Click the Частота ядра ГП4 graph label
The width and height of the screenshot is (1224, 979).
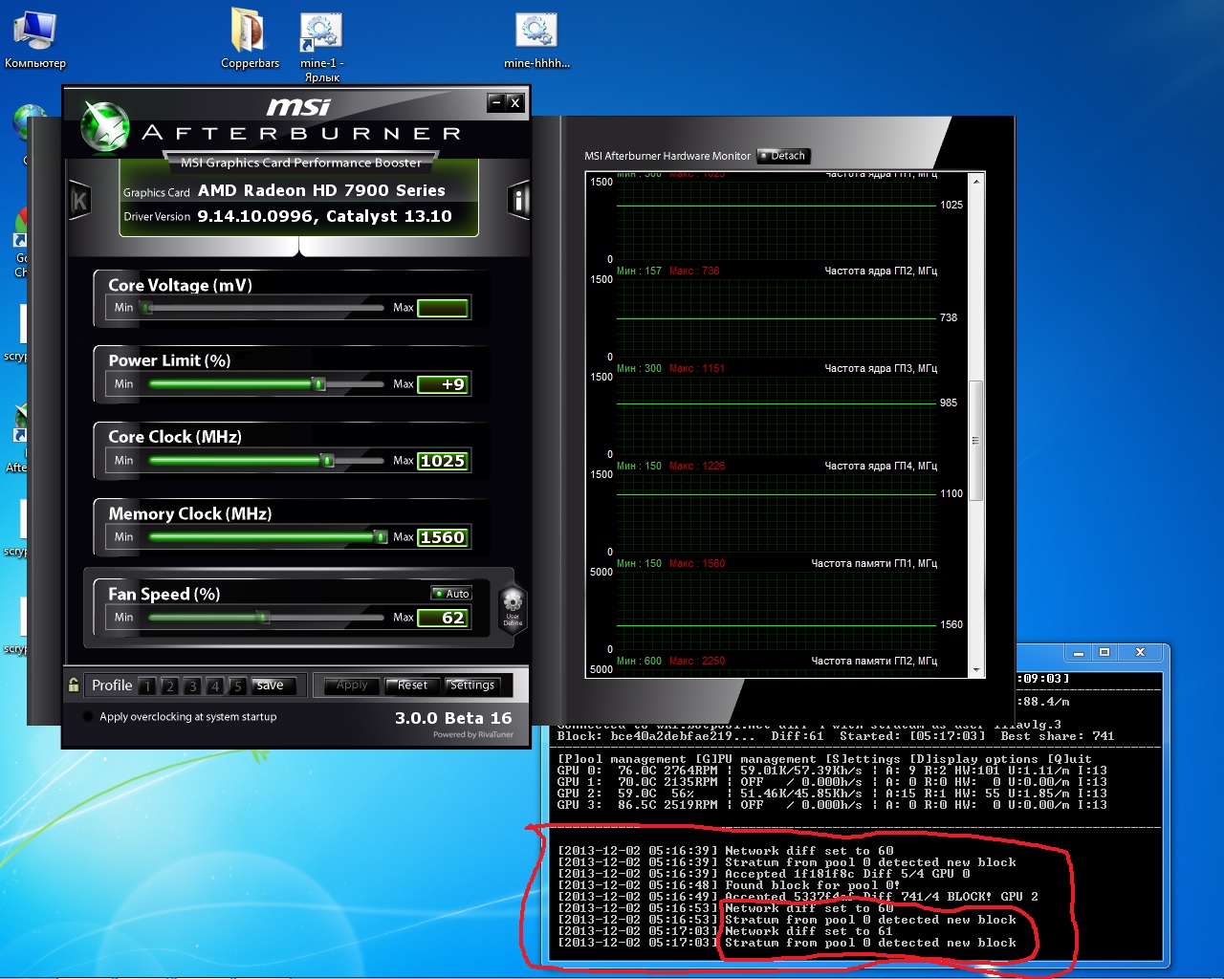(x=881, y=467)
